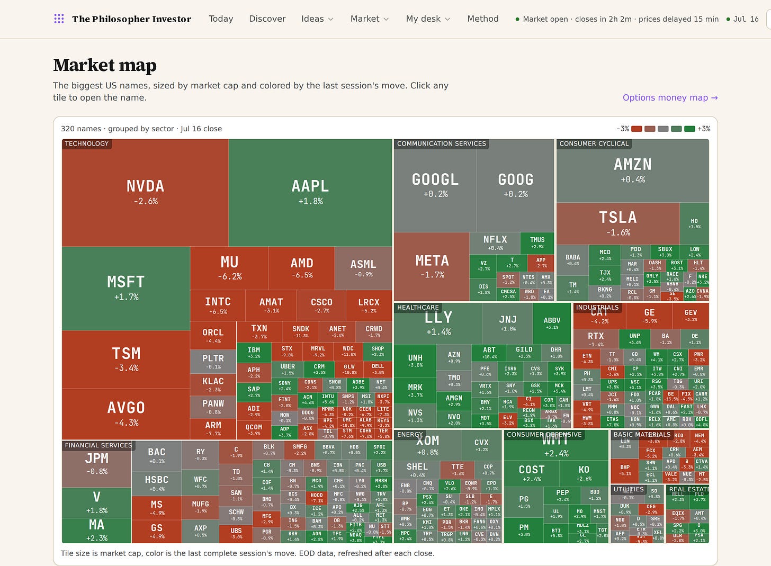
Task: Open the My desk dropdown
Action: pyautogui.click(x=428, y=19)
